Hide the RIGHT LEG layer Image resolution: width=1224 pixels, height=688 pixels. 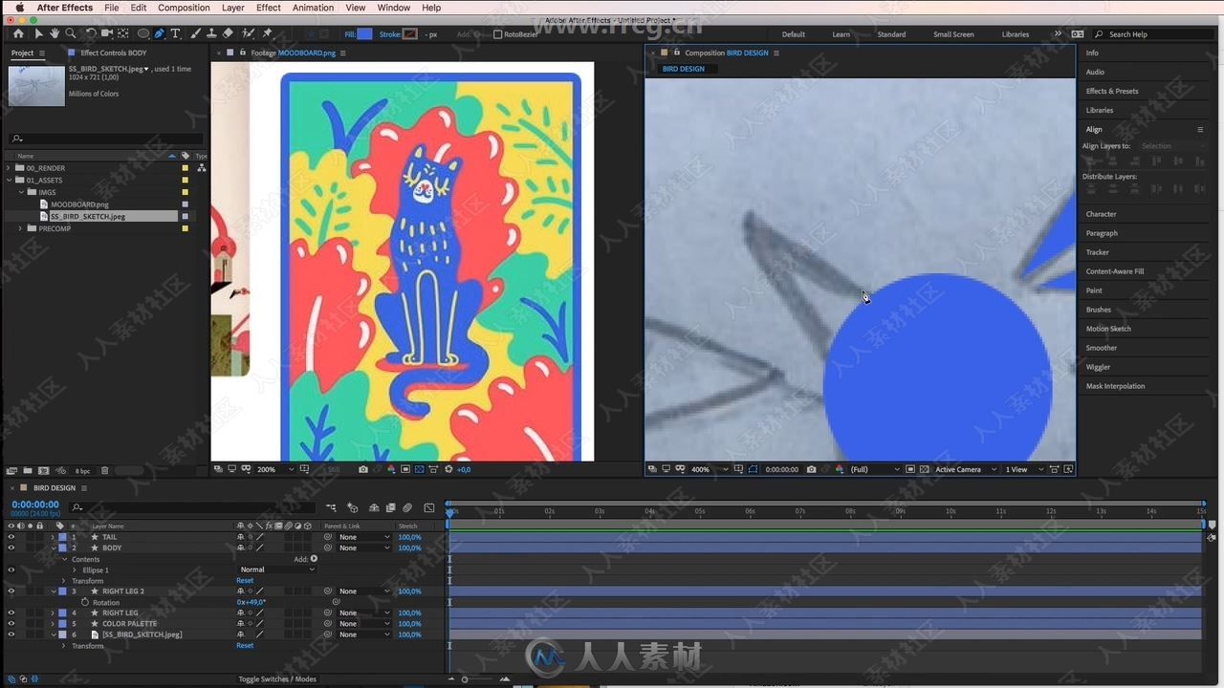point(11,613)
